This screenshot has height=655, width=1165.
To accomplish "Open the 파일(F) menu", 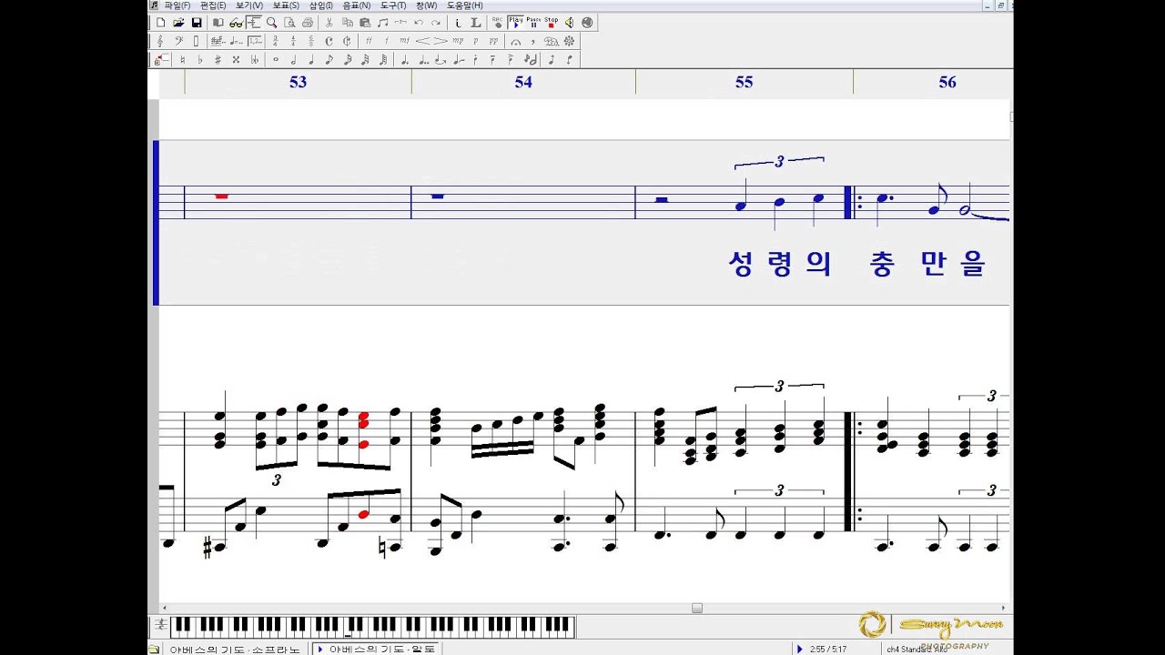I will click(177, 5).
